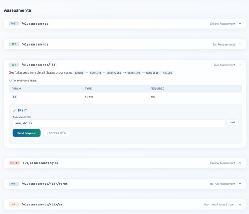Click the 'queued' status code tag

79,73
